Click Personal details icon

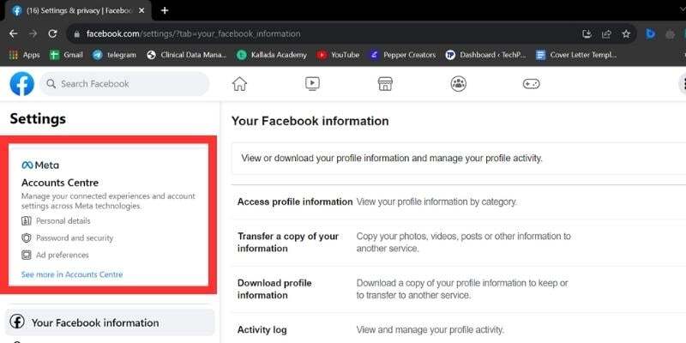tap(27, 221)
